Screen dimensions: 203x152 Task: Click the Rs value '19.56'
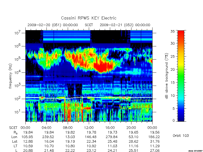click(155, 132)
